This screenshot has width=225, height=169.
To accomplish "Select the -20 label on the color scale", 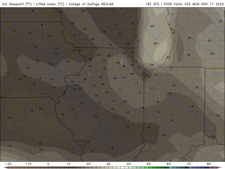I will pyautogui.click(x=8, y=164).
